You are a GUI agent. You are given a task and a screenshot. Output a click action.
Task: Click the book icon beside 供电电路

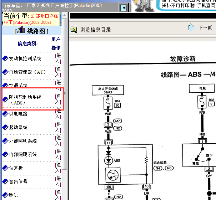pyautogui.click(x=5, y=114)
